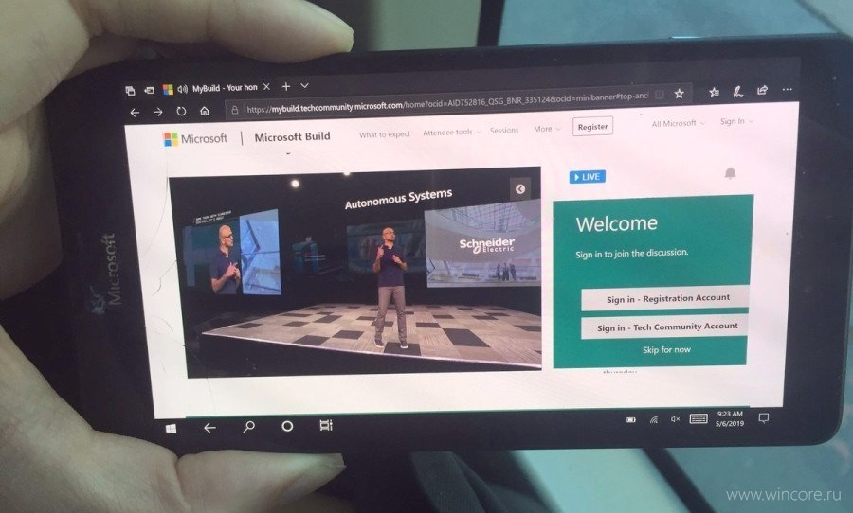Set the open tabs aside
This screenshot has width=853, height=513.
coord(149,91)
